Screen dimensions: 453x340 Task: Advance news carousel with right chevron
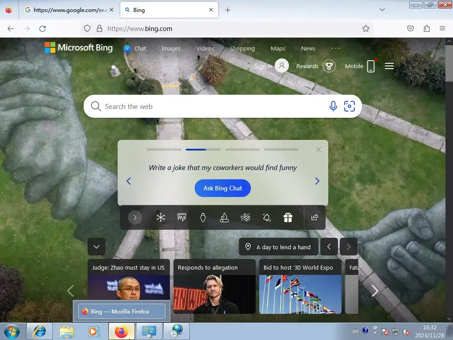click(x=375, y=291)
